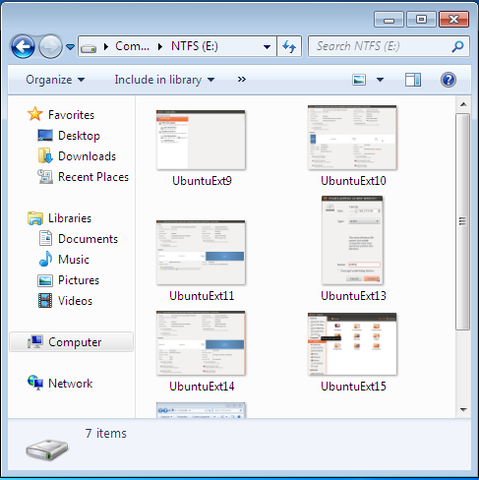The height and width of the screenshot is (480, 479).
Task: Open the Organize menu
Action: pos(55,80)
